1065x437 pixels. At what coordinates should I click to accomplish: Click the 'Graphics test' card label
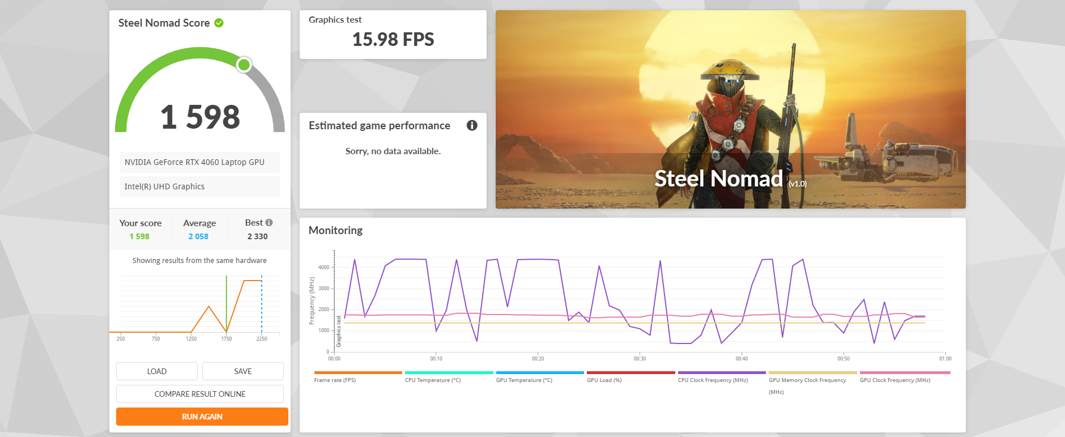click(x=335, y=20)
